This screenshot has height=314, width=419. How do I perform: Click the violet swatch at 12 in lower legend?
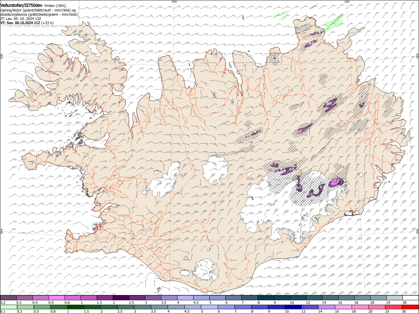coord(310,307)
